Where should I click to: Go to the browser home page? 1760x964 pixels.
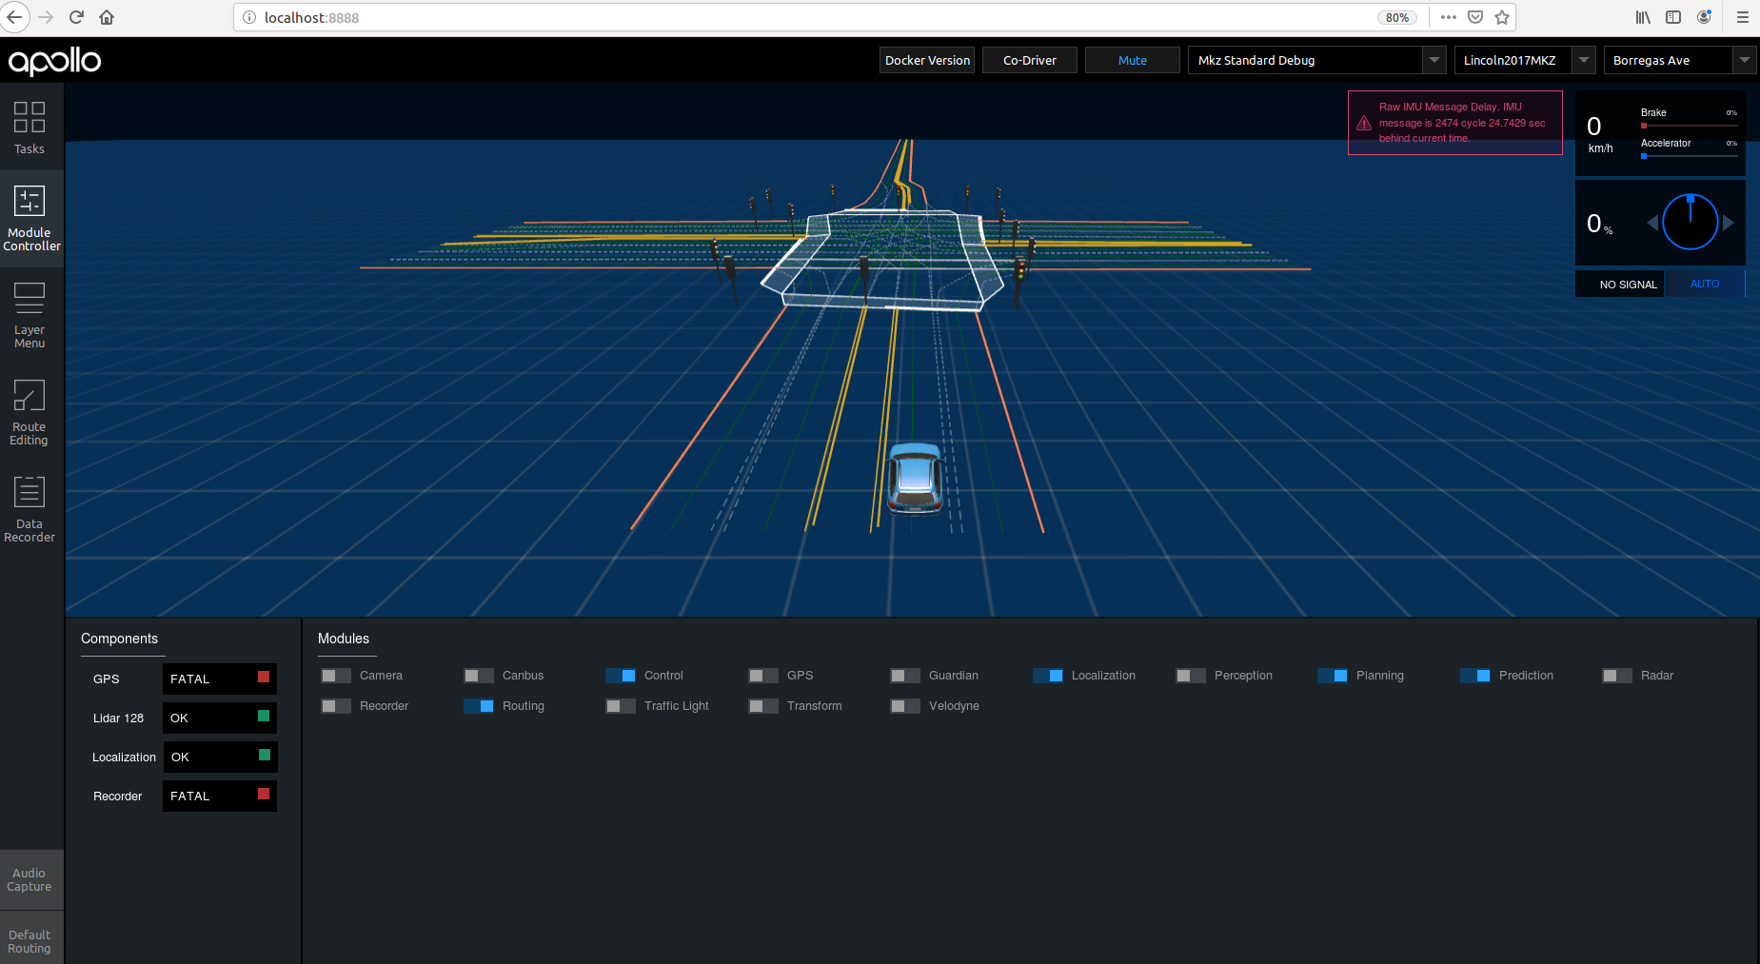107,17
